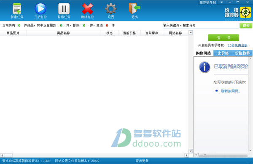This screenshot has height=164, width=253.
Task: Close the price tracker window
Action: [248, 2]
